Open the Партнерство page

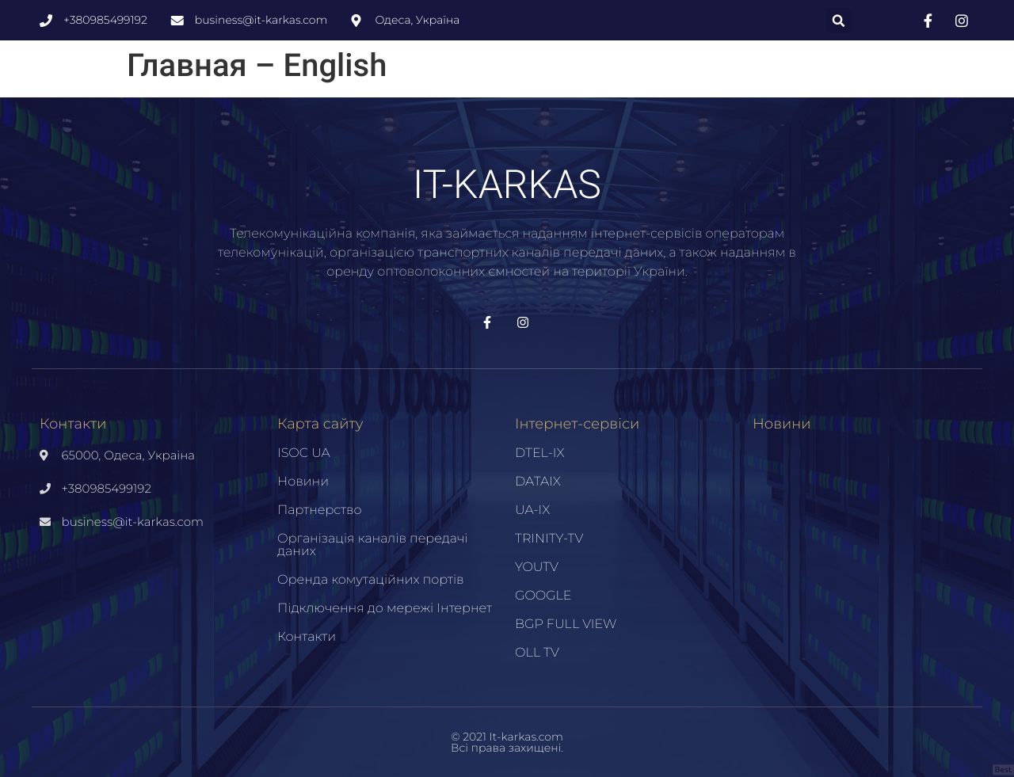319,509
